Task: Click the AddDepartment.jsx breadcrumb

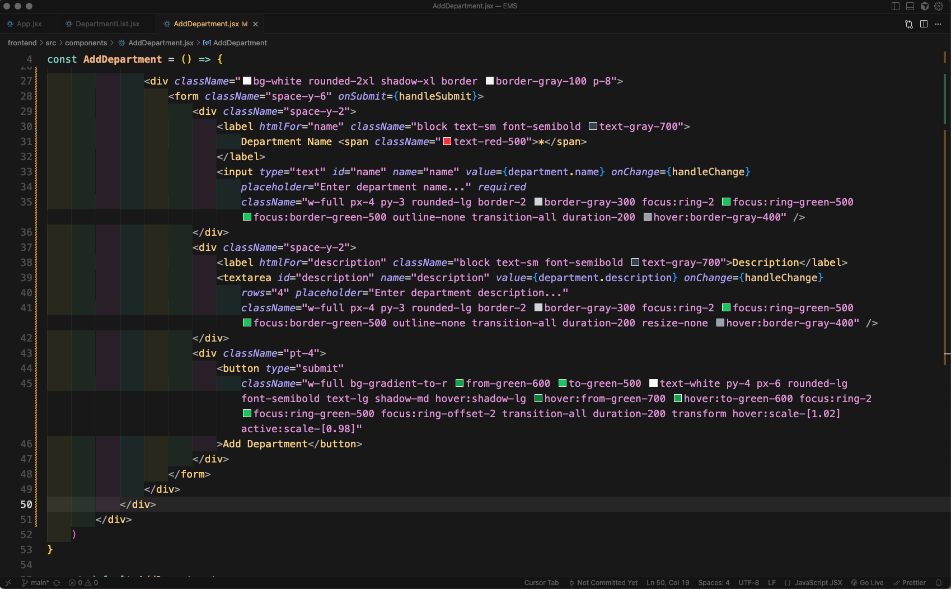Action: pyautogui.click(x=161, y=43)
